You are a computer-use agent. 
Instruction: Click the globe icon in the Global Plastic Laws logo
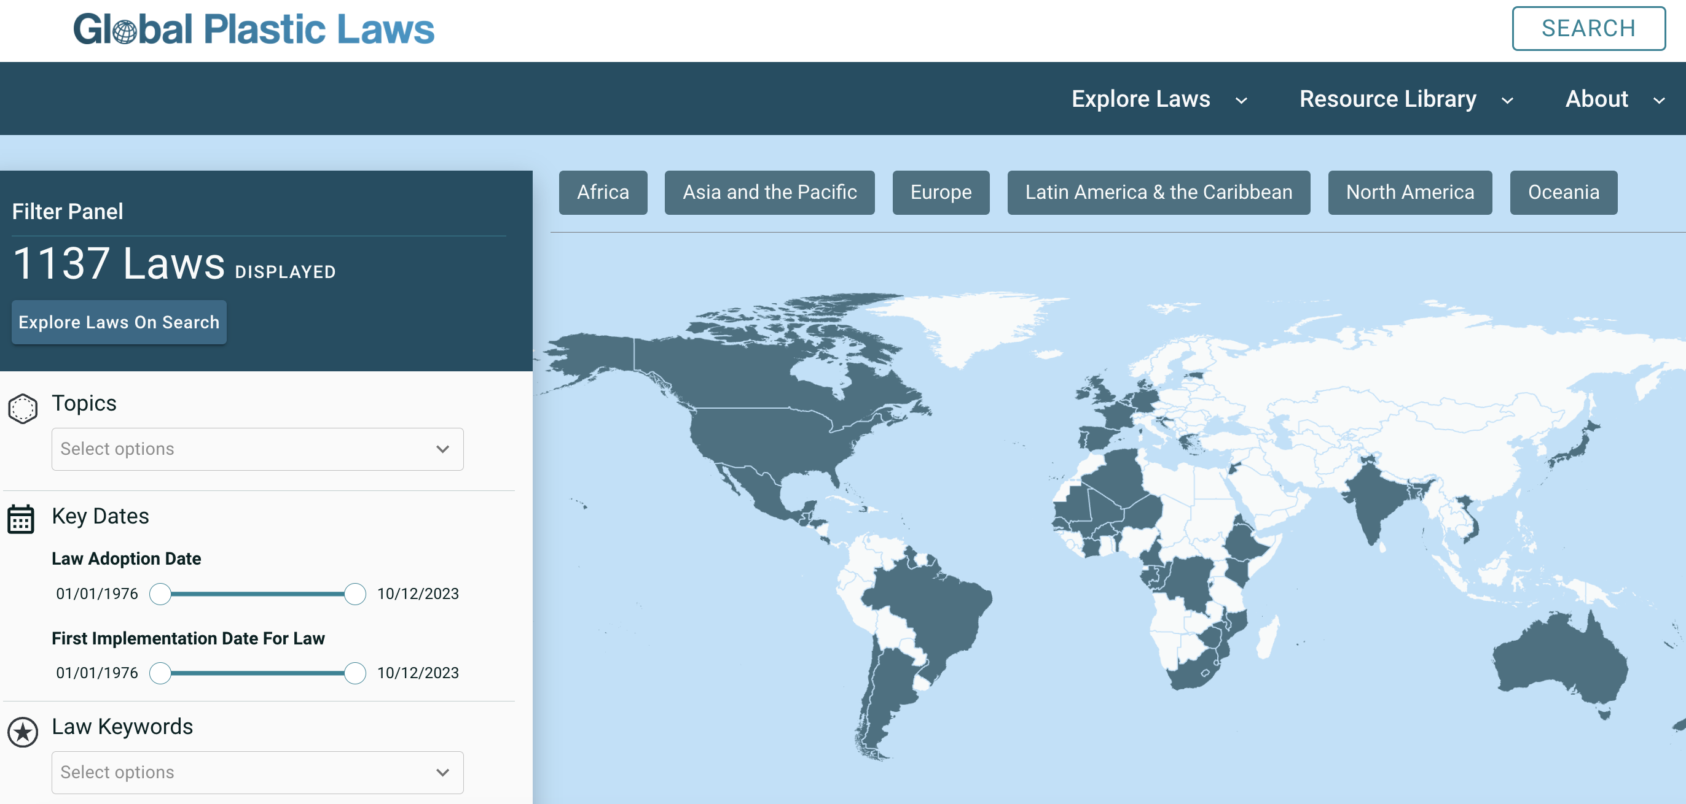125,31
